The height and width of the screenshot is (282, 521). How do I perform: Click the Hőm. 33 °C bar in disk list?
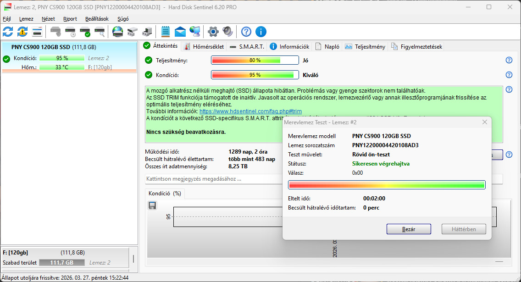click(62, 67)
